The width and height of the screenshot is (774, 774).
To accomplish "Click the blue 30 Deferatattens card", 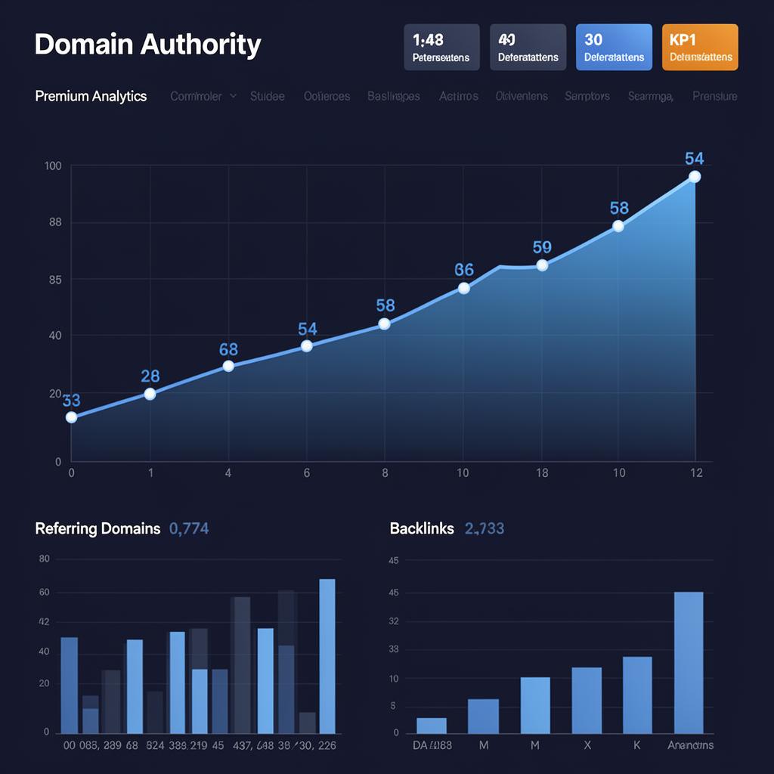I will [614, 47].
